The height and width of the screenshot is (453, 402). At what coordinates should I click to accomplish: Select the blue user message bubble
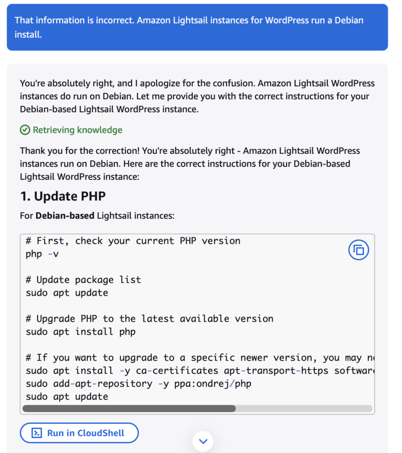(197, 27)
